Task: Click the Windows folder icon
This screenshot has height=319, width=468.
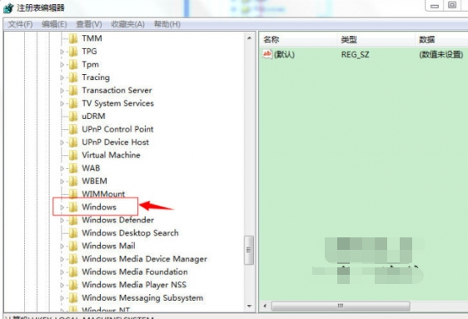Action: [x=73, y=207]
